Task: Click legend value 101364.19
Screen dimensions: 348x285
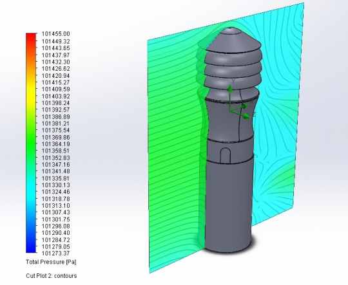Action: point(55,144)
